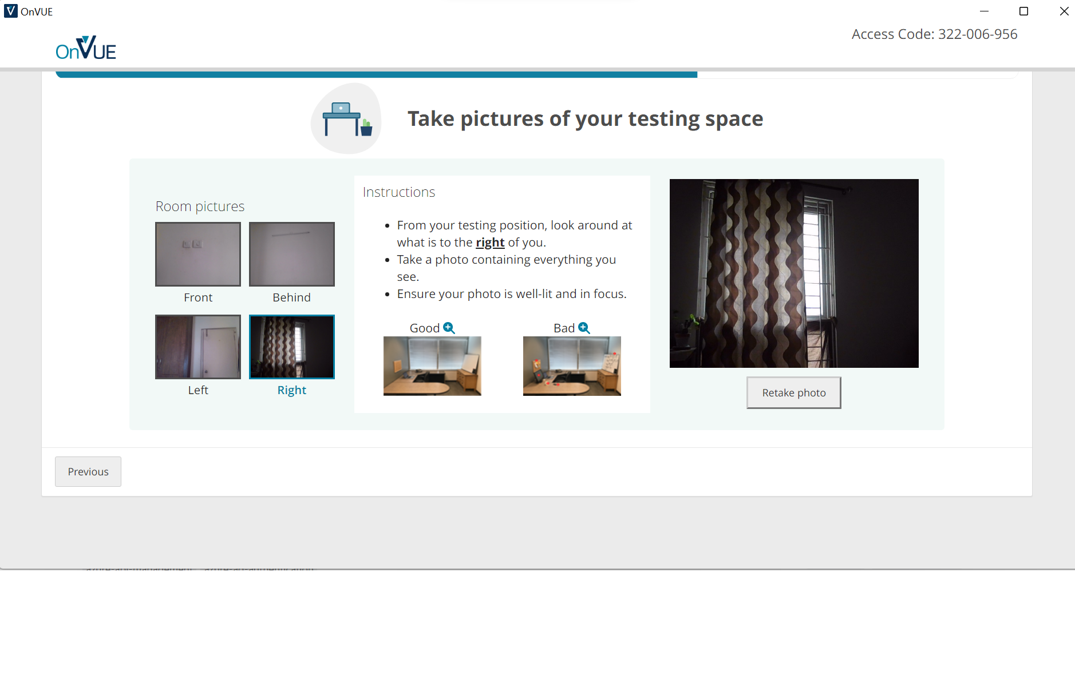This screenshot has height=679, width=1075.
Task: Click the magnifier icon next to Bad
Action: tap(584, 328)
